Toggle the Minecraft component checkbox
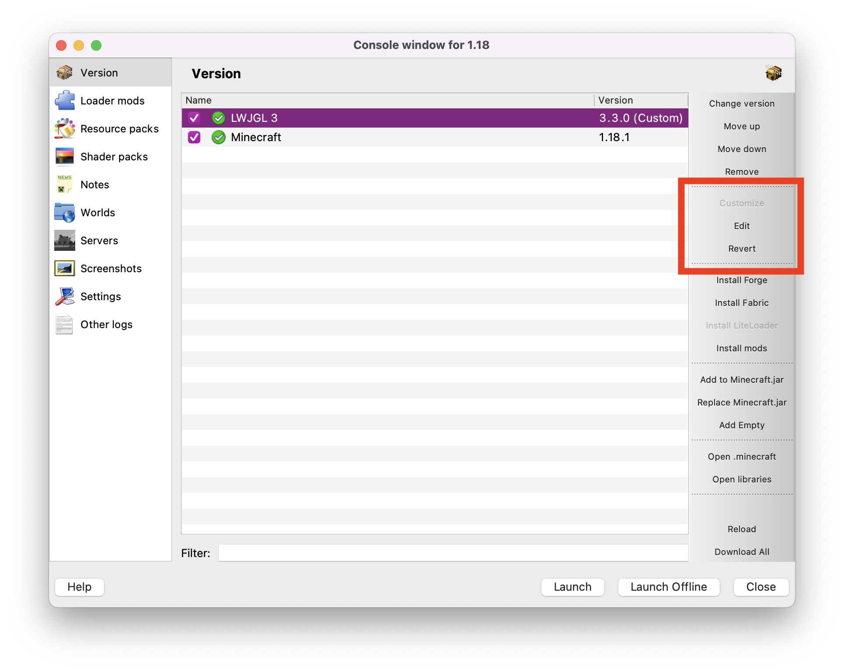This screenshot has width=844, height=672. (194, 137)
